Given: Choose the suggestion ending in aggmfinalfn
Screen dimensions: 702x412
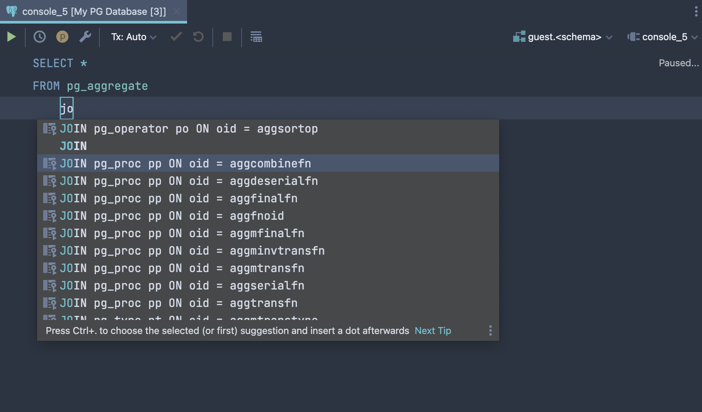Looking at the screenshot, I should [x=268, y=233].
